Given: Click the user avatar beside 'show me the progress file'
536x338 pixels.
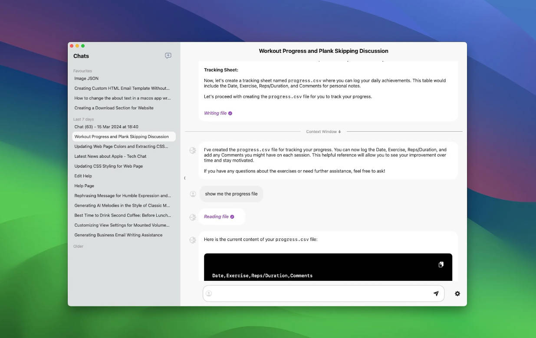Looking at the screenshot, I should tap(193, 194).
